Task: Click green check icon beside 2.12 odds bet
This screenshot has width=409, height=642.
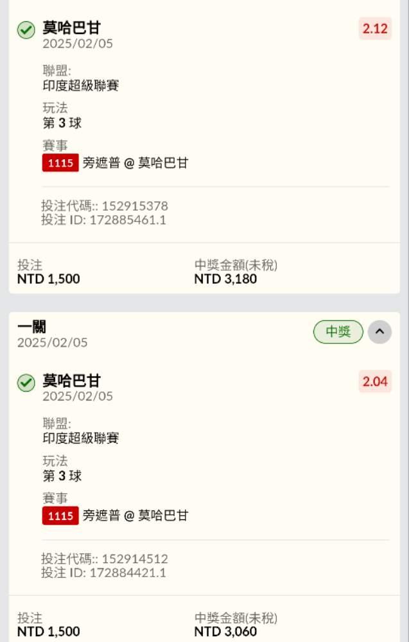Action: click(26, 30)
